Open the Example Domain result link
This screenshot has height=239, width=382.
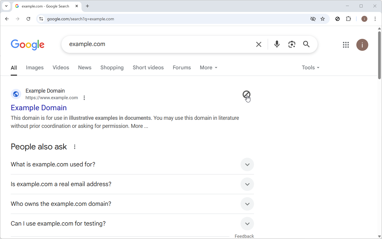(38, 108)
